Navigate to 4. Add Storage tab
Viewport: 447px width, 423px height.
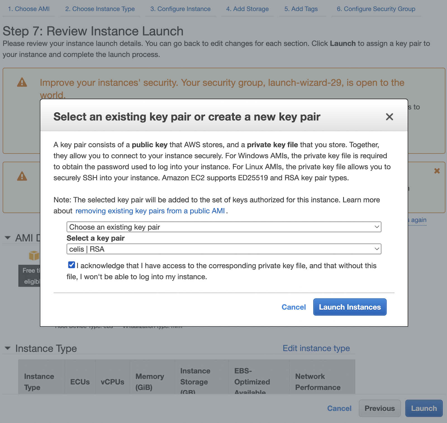pos(247,9)
